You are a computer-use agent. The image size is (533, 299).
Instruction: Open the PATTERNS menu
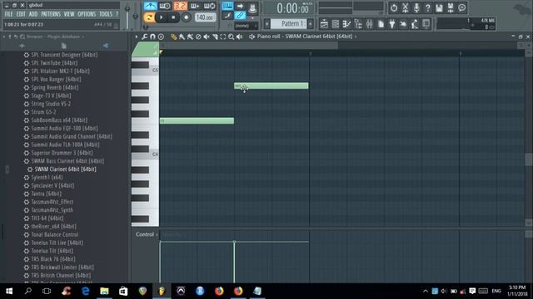51,14
